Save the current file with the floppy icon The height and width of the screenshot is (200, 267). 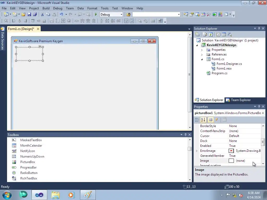tap(29, 15)
